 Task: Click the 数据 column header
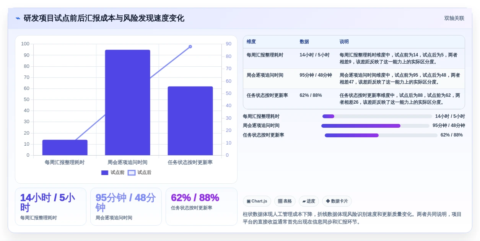304,42
